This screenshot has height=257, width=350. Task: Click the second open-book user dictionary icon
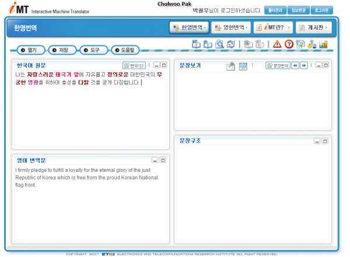pos(208,44)
